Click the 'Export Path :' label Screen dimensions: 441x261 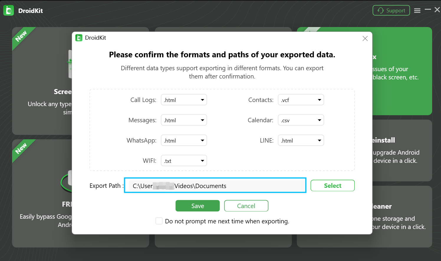point(107,186)
